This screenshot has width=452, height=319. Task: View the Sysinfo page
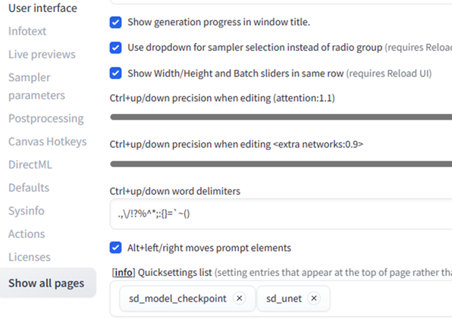coord(27,211)
